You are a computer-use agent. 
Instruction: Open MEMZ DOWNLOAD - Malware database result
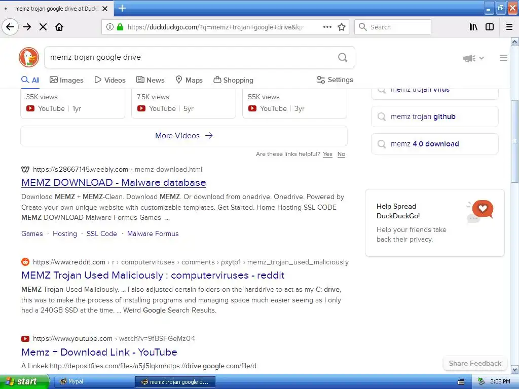[114, 182]
